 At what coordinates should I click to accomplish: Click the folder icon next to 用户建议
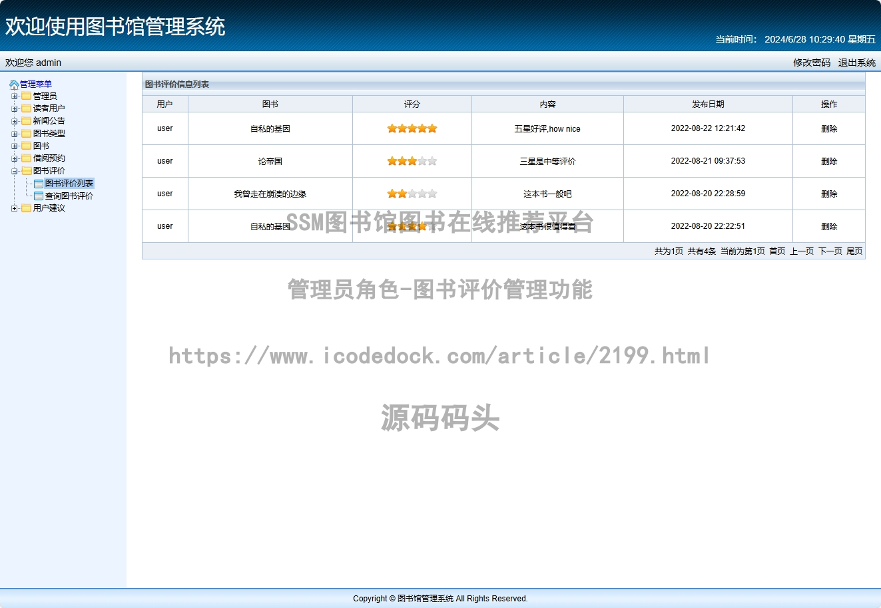(27, 208)
